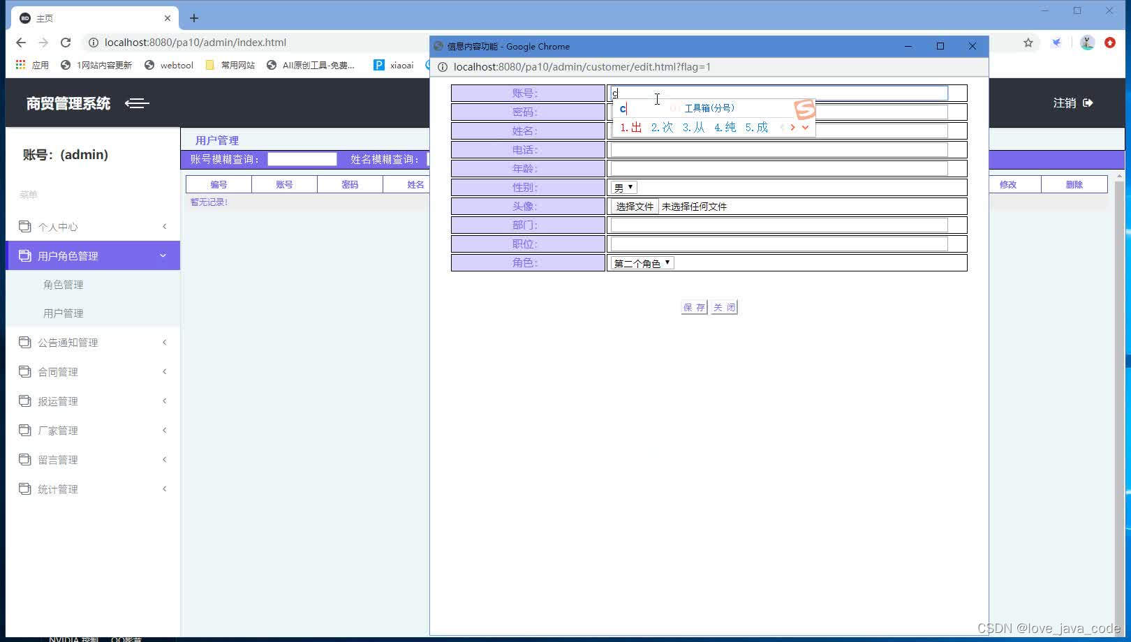The image size is (1131, 642).
Task: Focus the 账号 input field
Action: click(779, 93)
